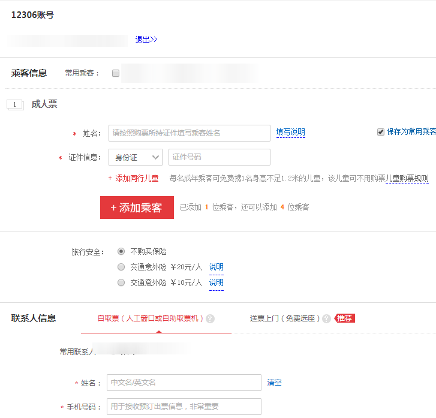Click the red 推荐 badge
Image resolution: width=436 pixels, height=418 pixels.
[x=345, y=318]
